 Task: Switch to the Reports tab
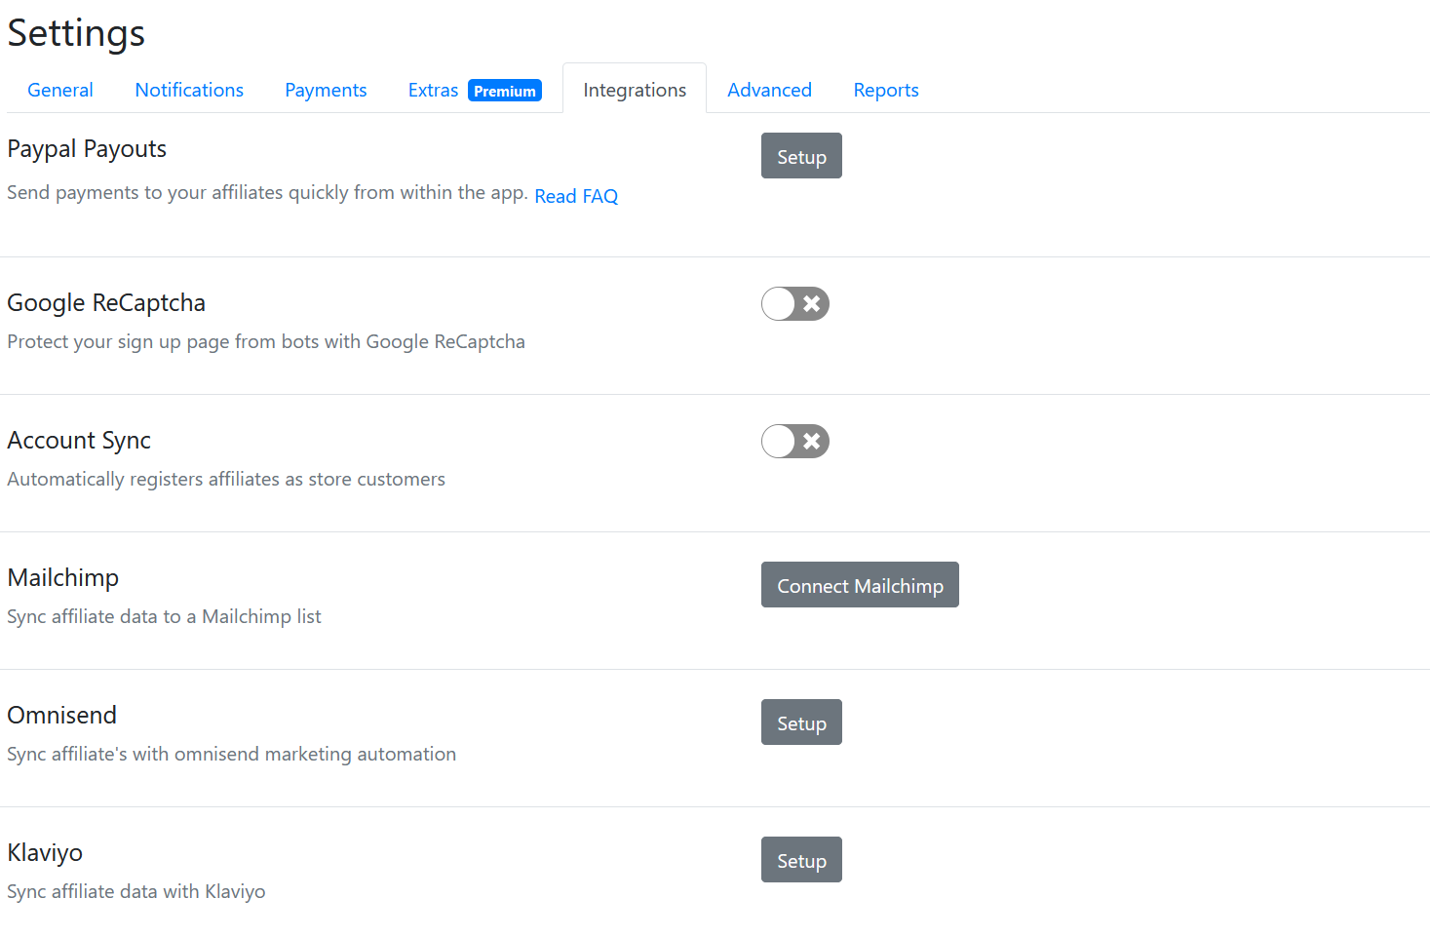point(886,90)
